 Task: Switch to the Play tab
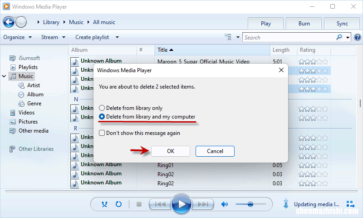265,24
